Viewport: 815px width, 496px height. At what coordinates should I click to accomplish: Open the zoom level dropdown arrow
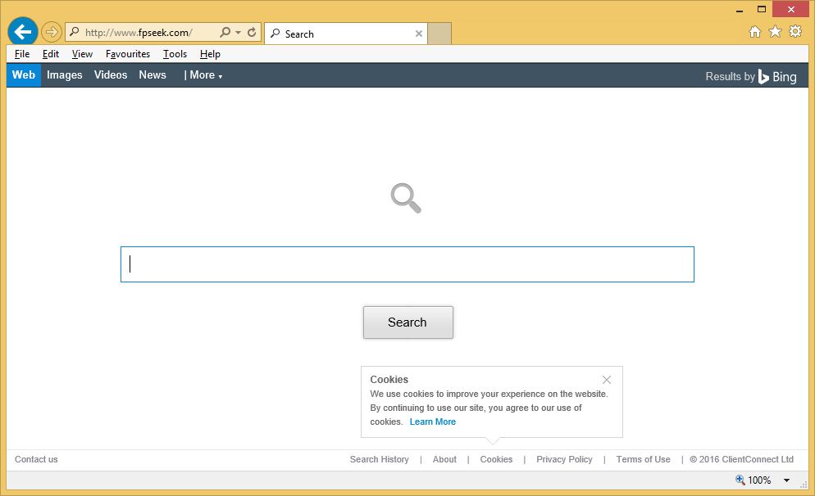[787, 480]
